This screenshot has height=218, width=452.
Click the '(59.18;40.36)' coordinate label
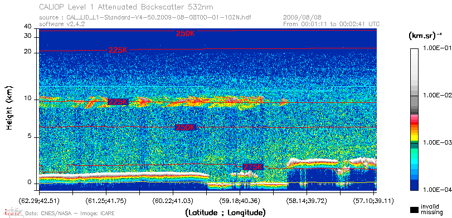point(240,201)
